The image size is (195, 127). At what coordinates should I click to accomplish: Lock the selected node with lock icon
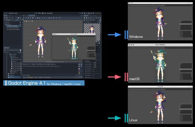(49, 18)
